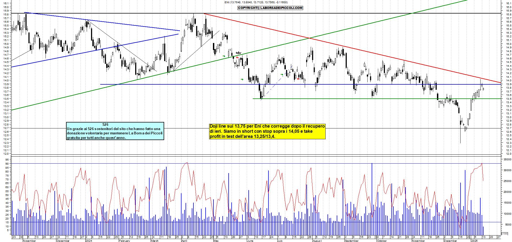This screenshot has width=512, height=242.
Task: Select the 'September' month label
Action: click(x=351, y=241)
